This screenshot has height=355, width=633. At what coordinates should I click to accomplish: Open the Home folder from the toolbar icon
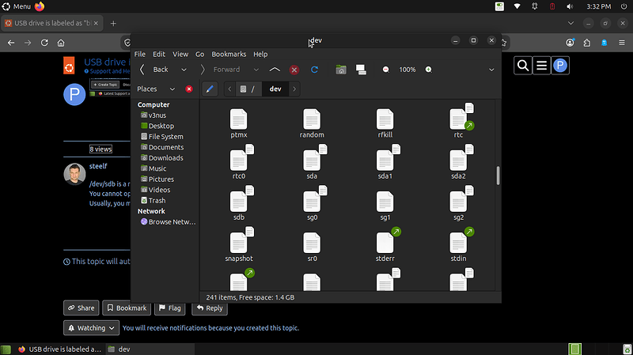(341, 70)
